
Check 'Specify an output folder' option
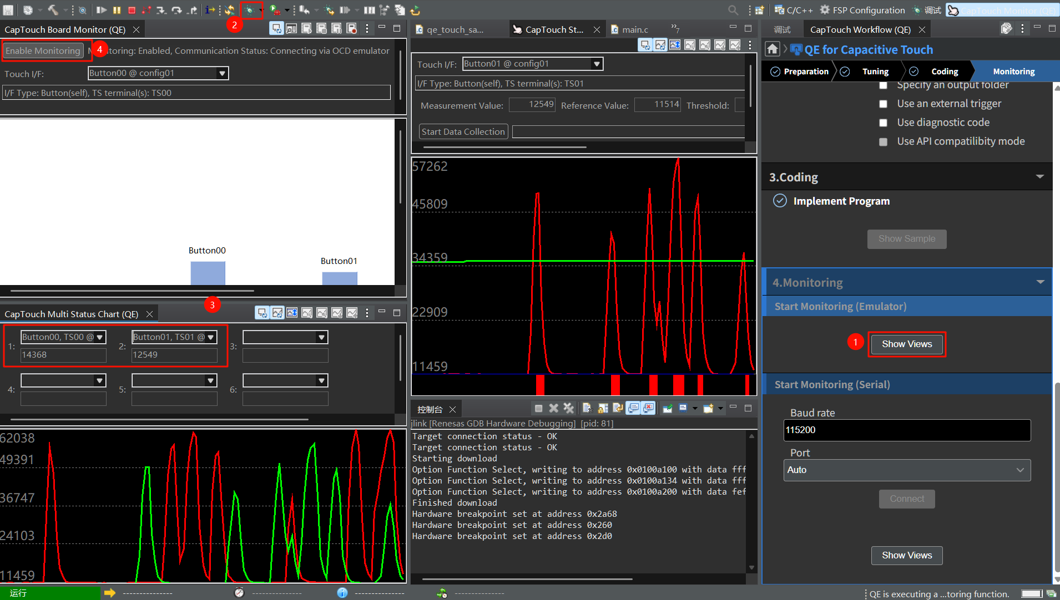(x=883, y=85)
